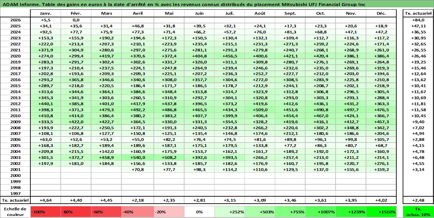
Task: Click the 'Tx. actua. 10%' green cell
Action: click(418, 212)
